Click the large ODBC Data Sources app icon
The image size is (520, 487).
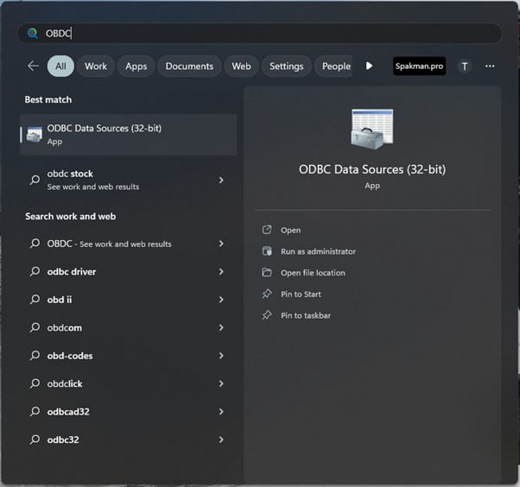point(372,130)
